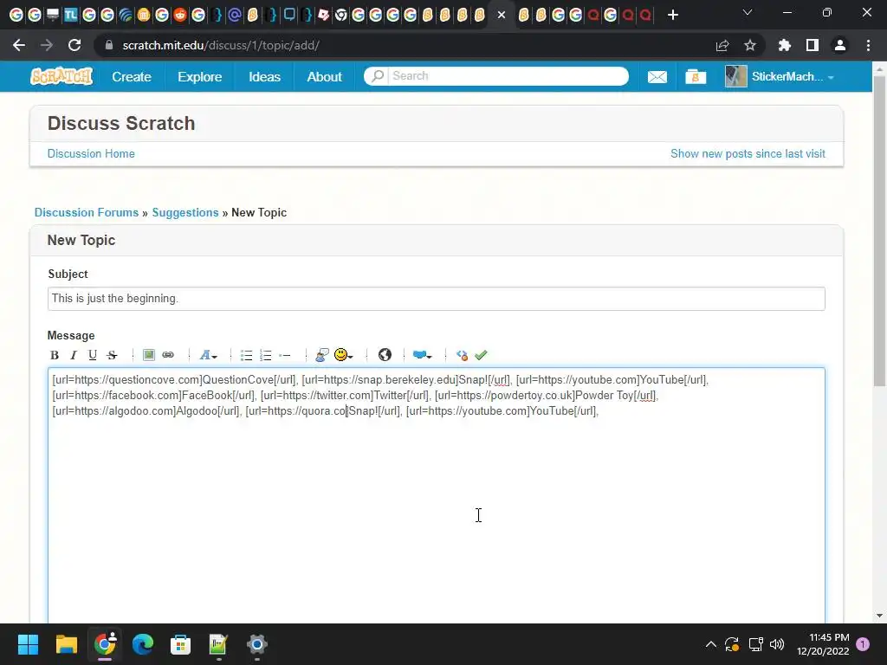The width and height of the screenshot is (887, 665).
Task: Open the Windows Start menu
Action: pos(28,644)
